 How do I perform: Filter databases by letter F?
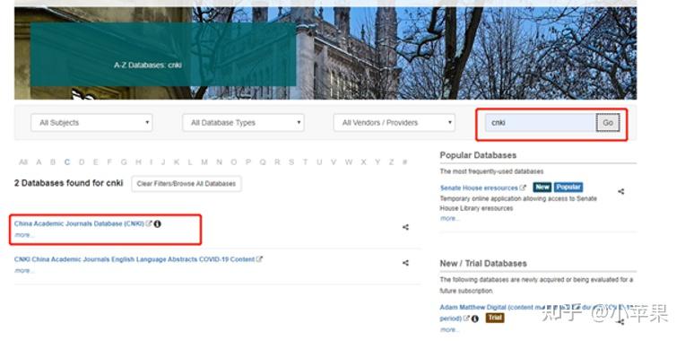[109, 162]
